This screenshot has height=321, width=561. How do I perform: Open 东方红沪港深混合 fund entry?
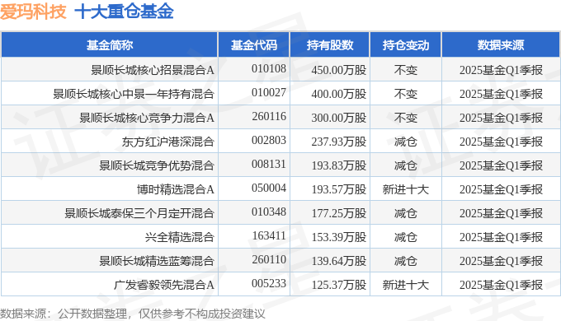(x=167, y=142)
